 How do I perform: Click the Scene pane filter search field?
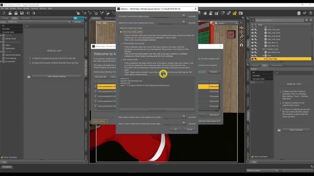tap(280, 20)
